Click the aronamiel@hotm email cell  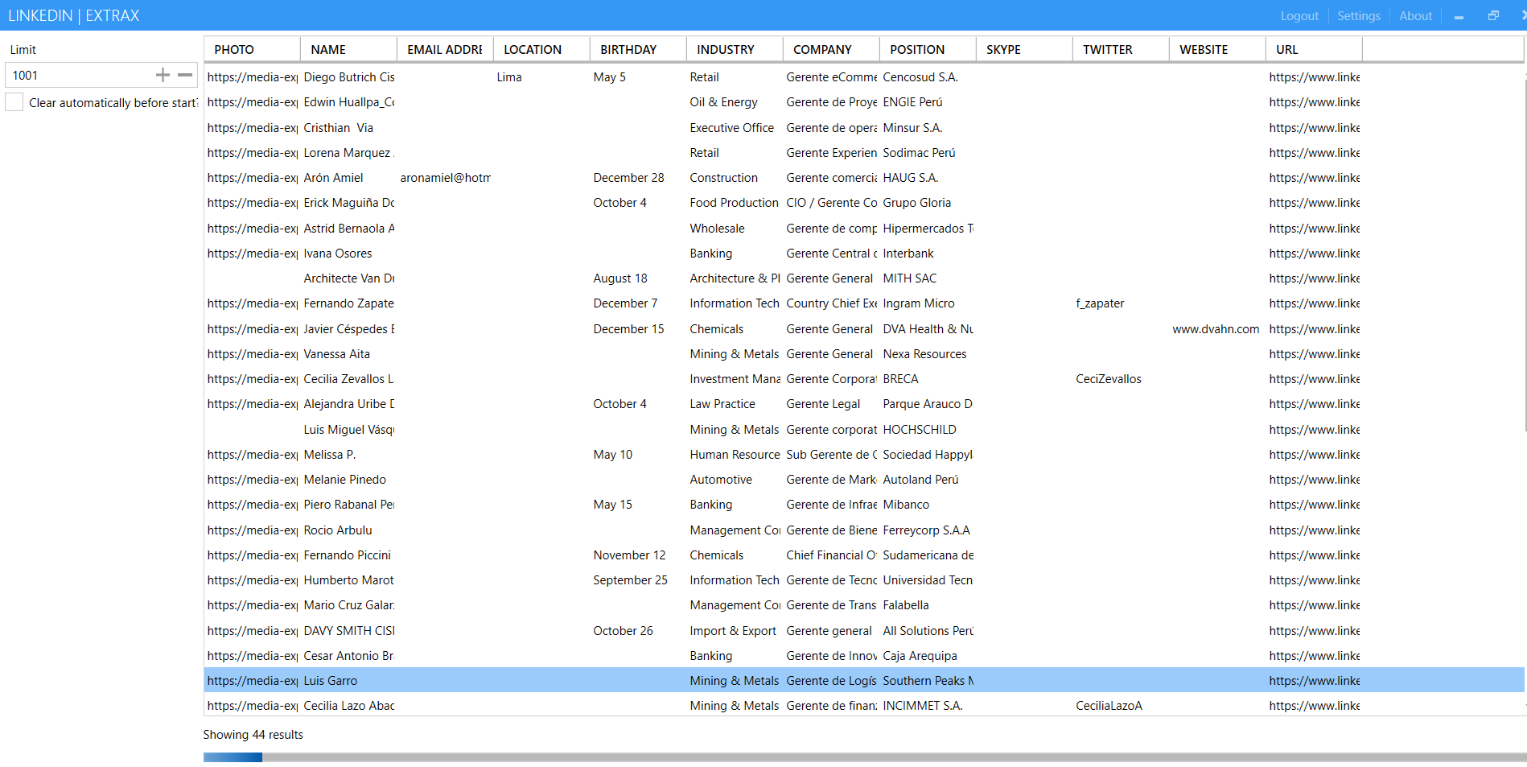click(445, 178)
